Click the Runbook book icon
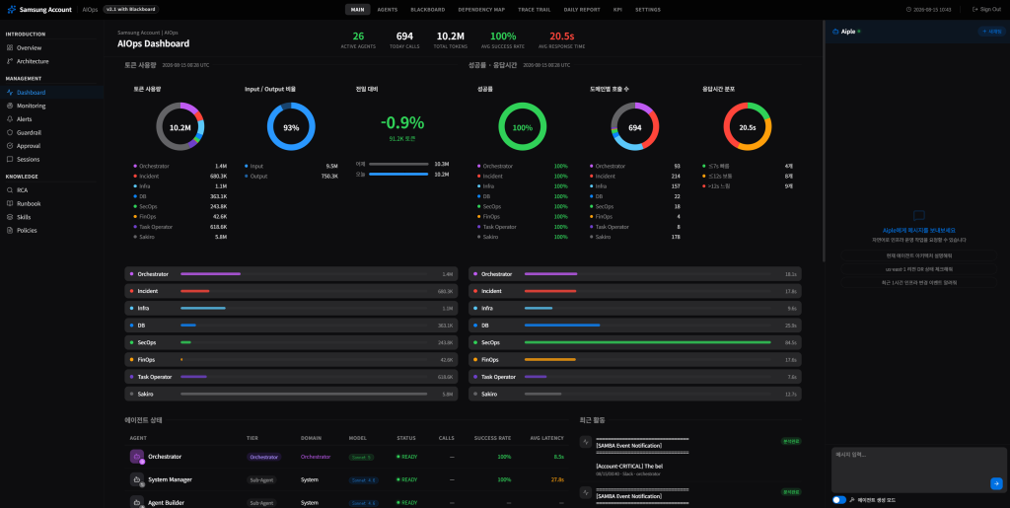 tap(10, 203)
